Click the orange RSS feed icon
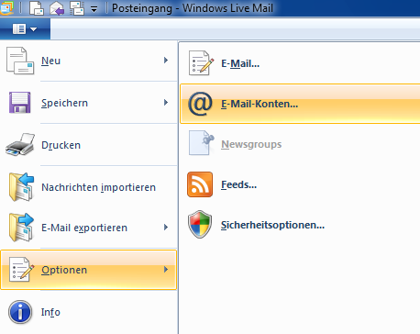Image resolution: width=420 pixels, height=334 pixels. pos(200,184)
